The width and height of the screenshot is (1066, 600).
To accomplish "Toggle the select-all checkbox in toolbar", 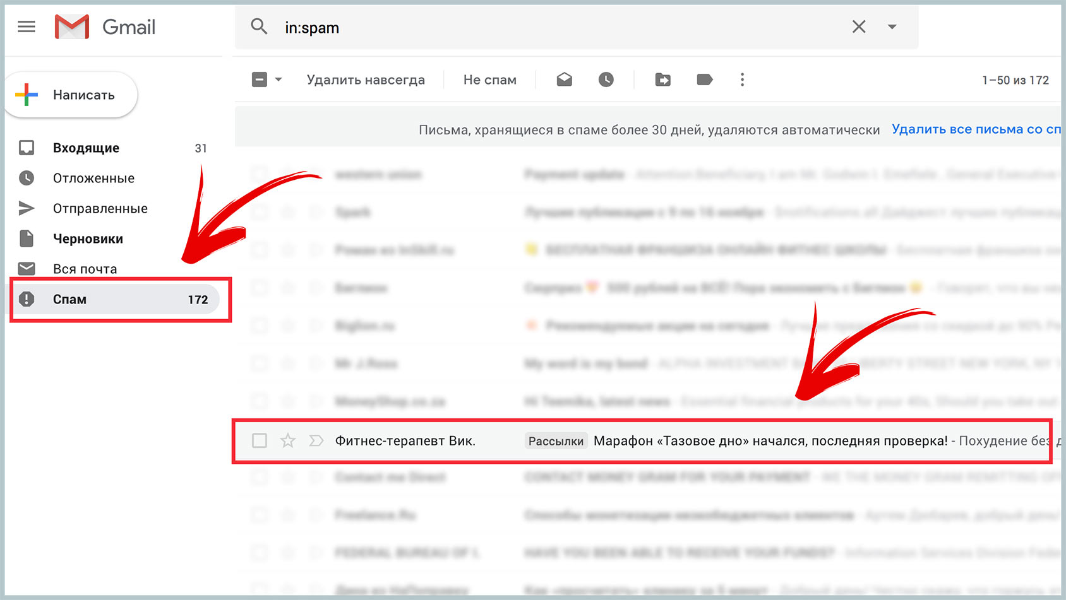I will pyautogui.click(x=260, y=79).
